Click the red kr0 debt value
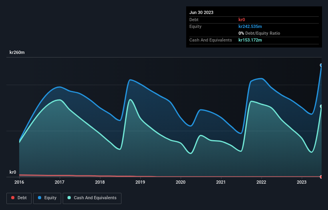The image size is (328, 210). [x=242, y=20]
